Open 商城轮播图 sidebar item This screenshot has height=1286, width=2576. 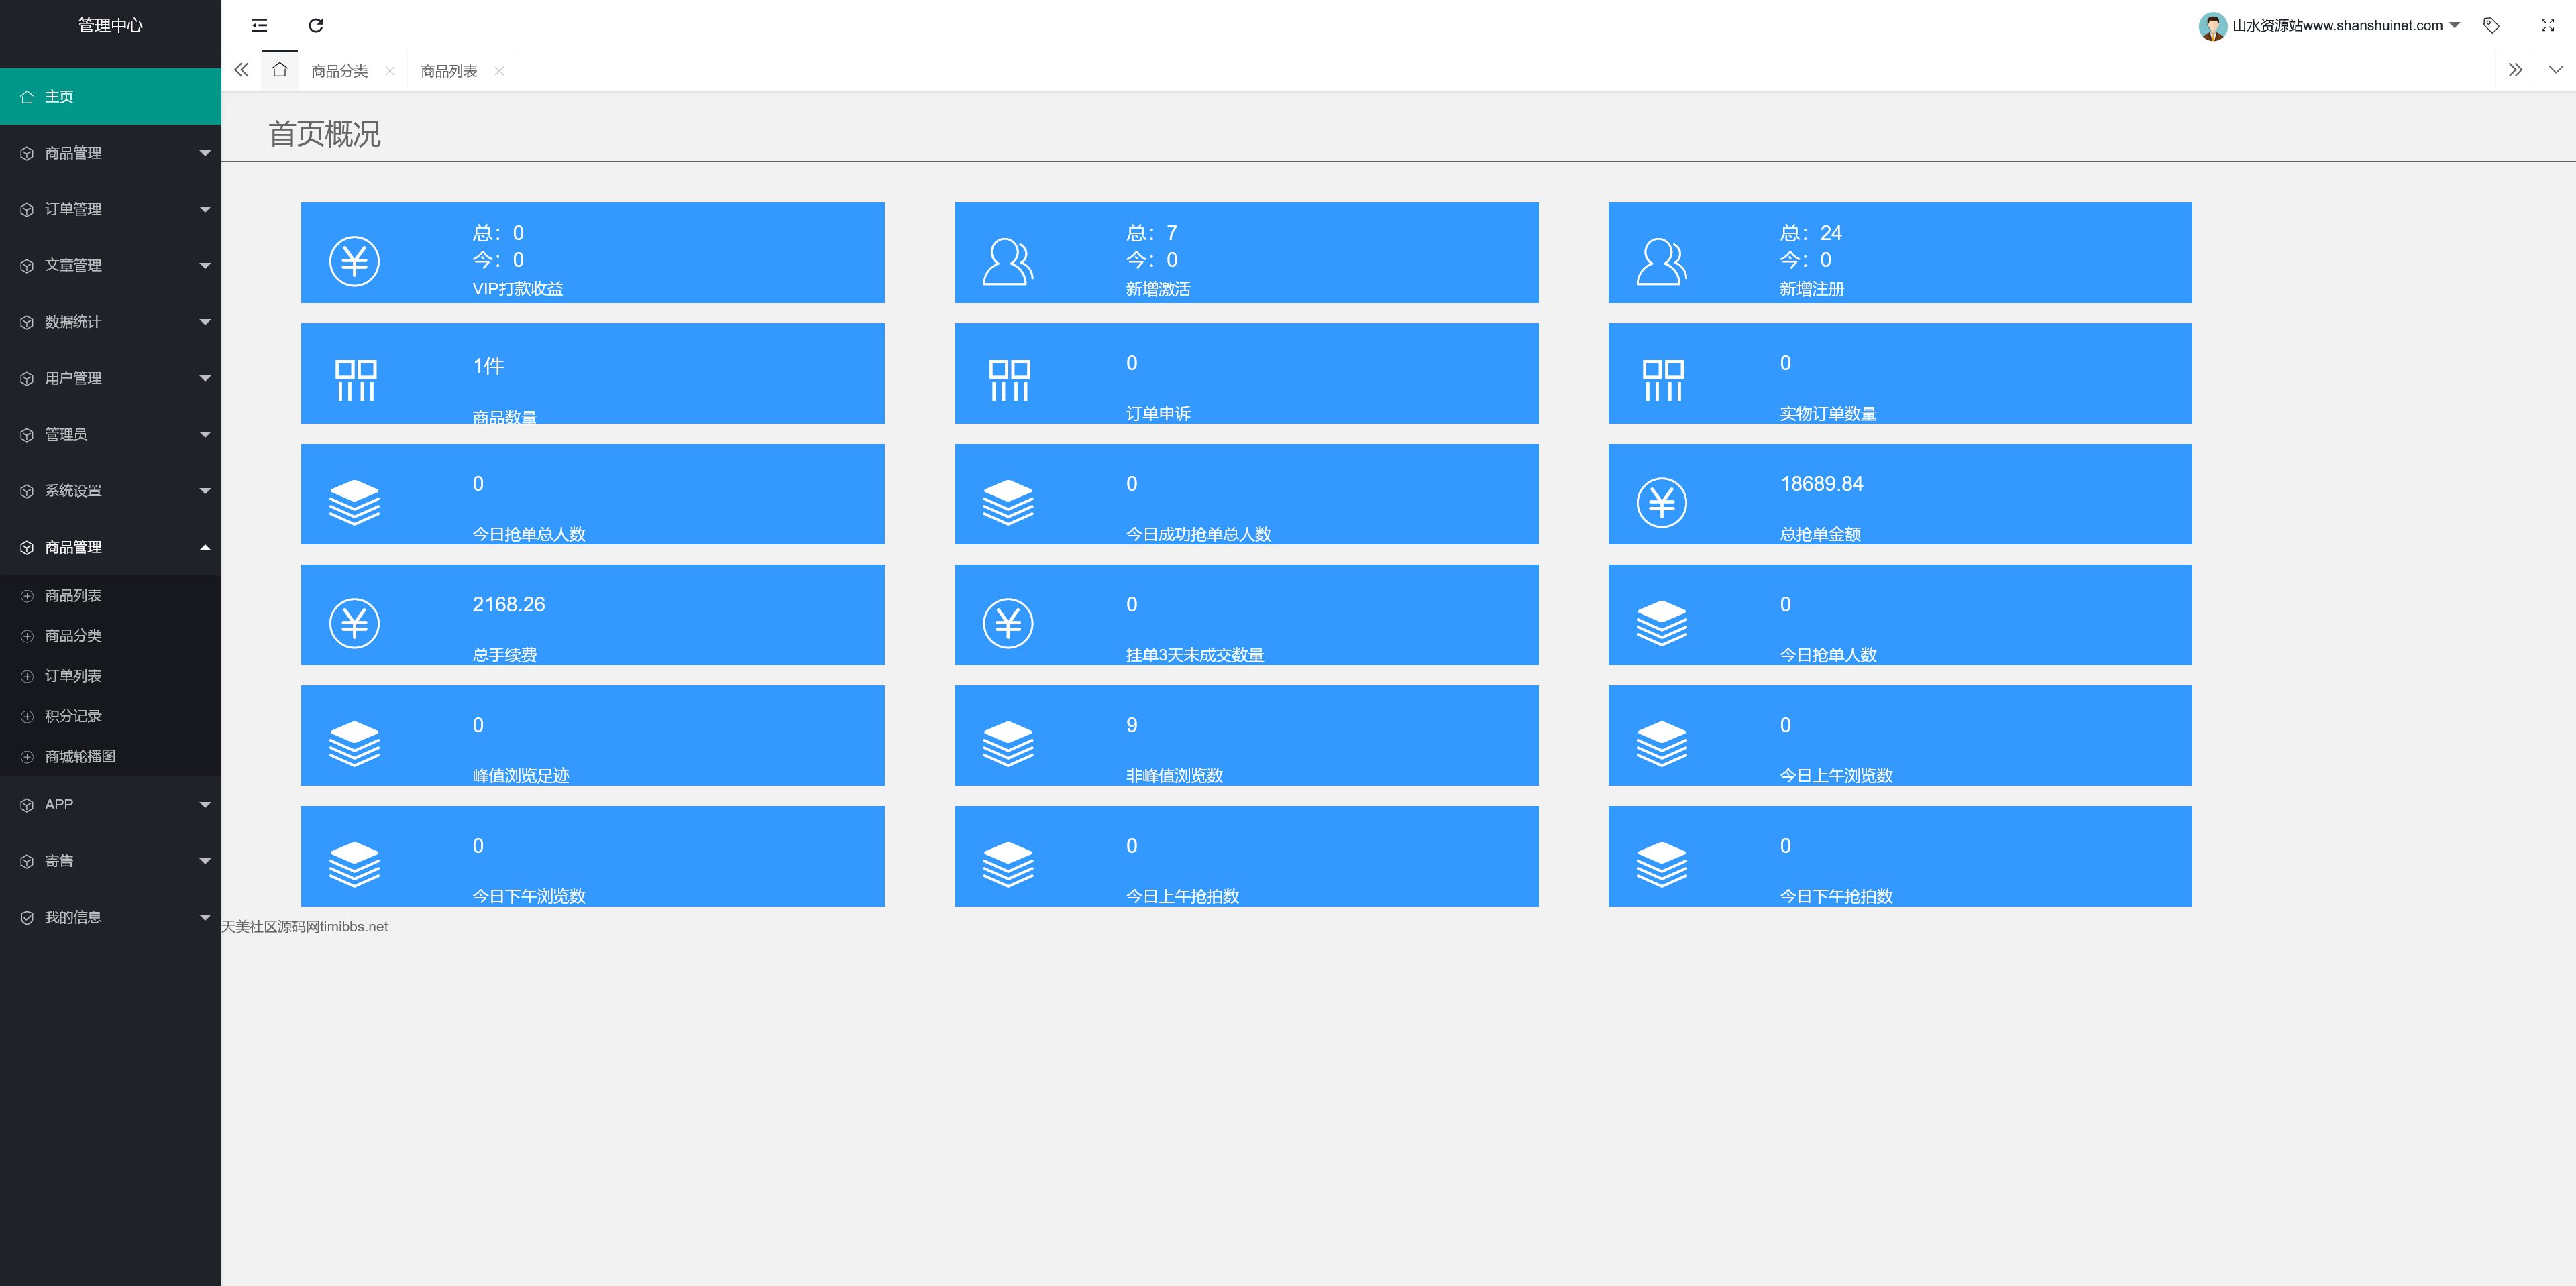80,756
